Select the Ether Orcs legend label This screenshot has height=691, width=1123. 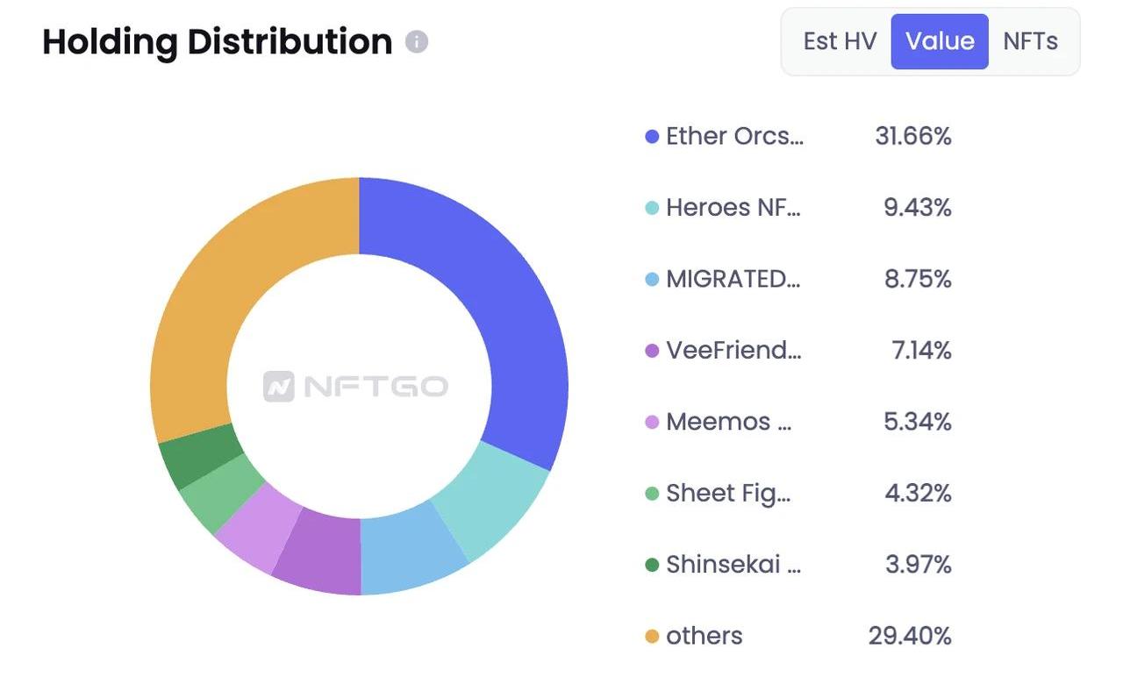733,137
